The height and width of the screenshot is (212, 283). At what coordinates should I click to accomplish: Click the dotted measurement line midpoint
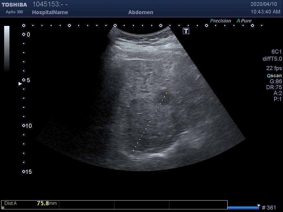[x=151, y=120]
